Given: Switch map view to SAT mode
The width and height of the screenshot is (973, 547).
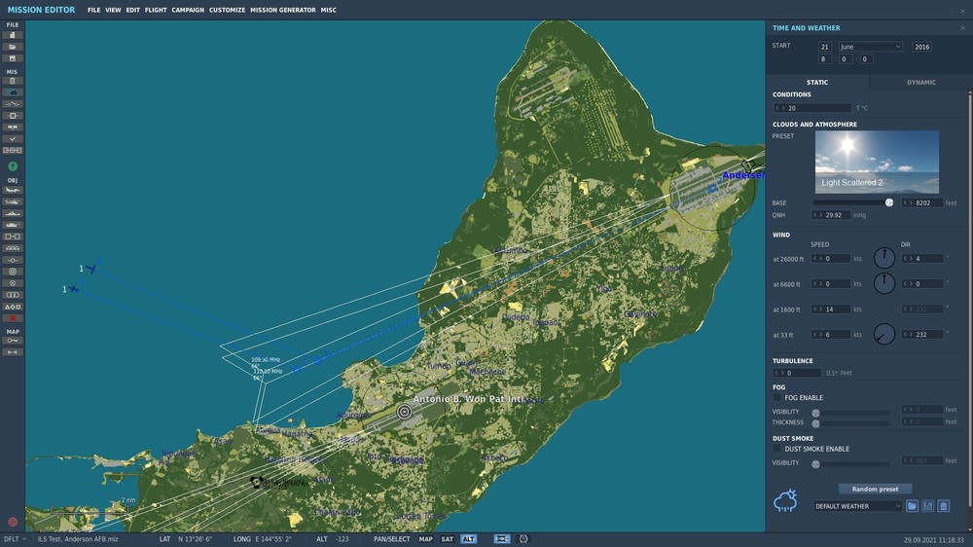Looking at the screenshot, I should pos(447,539).
